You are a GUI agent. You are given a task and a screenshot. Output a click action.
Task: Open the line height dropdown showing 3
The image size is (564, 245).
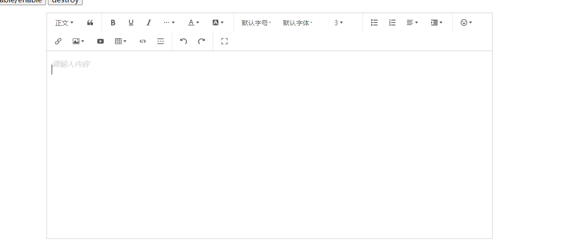pyautogui.click(x=339, y=22)
